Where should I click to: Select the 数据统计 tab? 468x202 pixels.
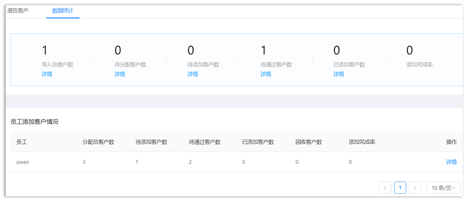point(63,11)
